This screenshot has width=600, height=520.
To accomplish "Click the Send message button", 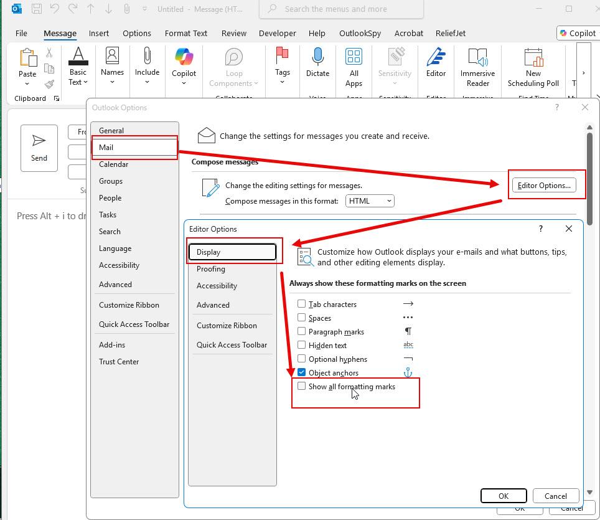I will (39, 148).
